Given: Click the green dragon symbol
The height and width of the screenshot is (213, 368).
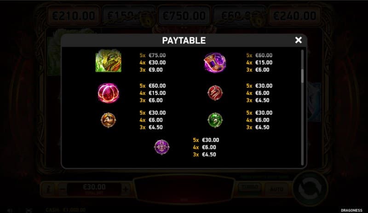Looking at the screenshot, I should tap(109, 61).
